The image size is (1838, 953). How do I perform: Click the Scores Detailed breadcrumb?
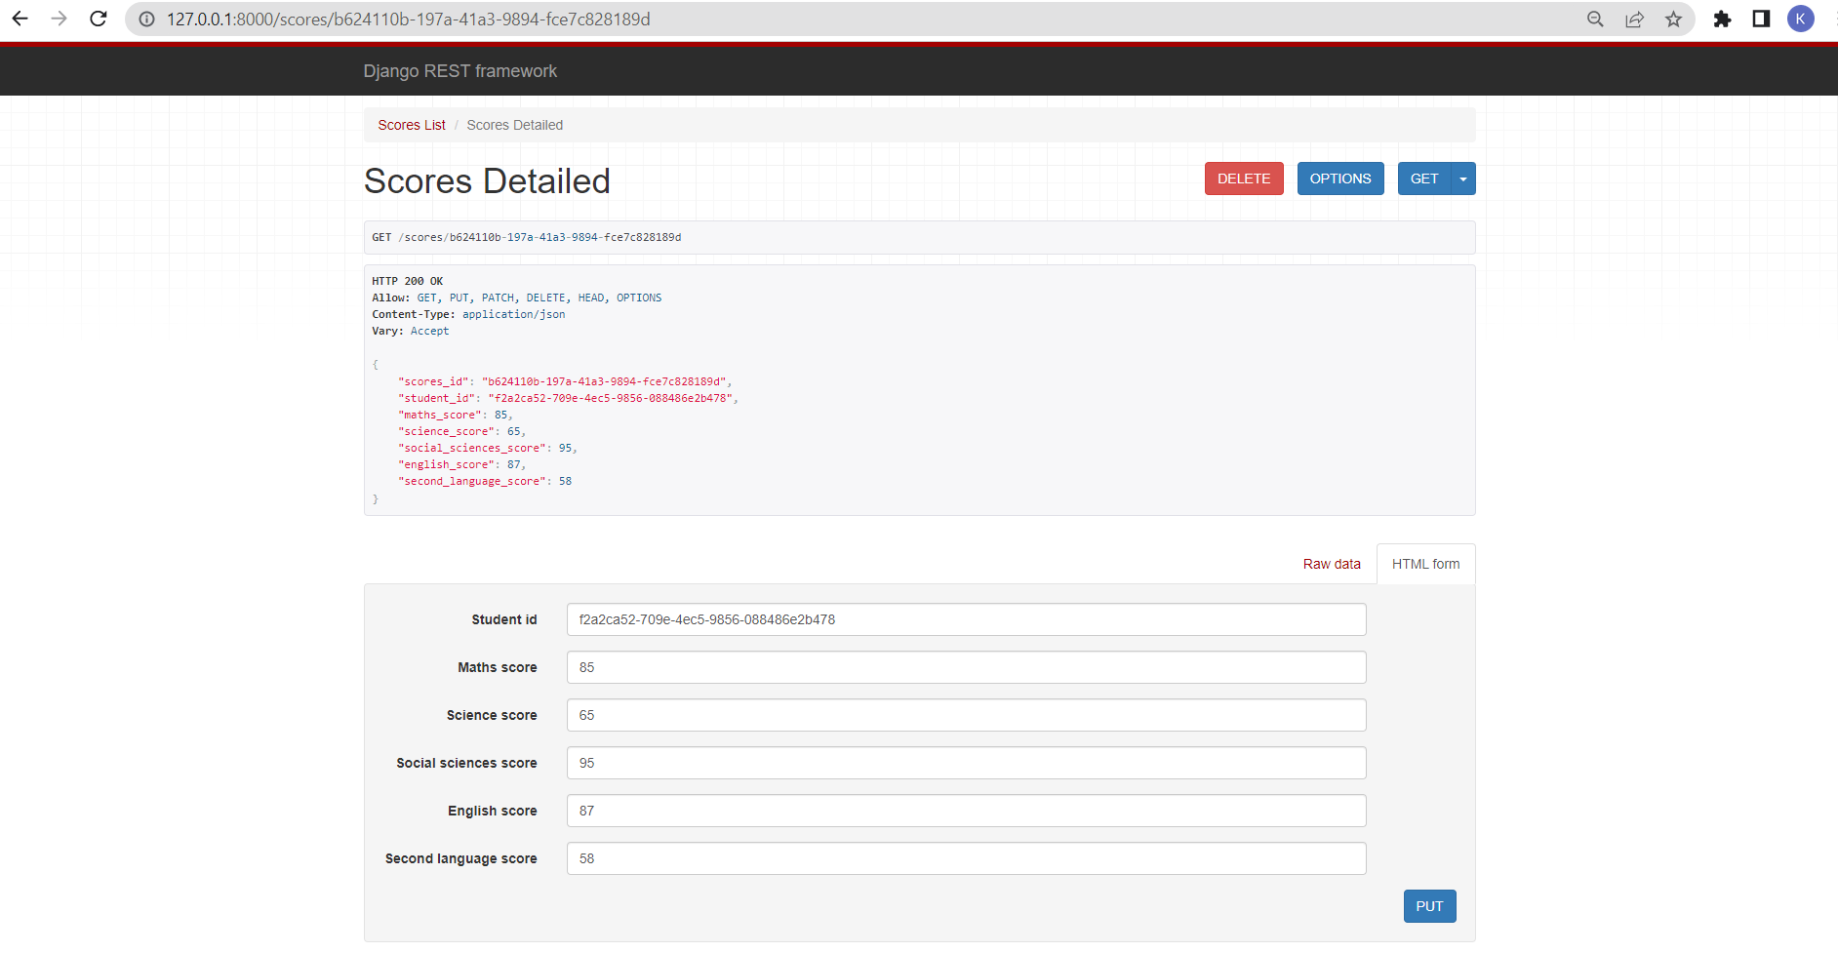point(514,125)
